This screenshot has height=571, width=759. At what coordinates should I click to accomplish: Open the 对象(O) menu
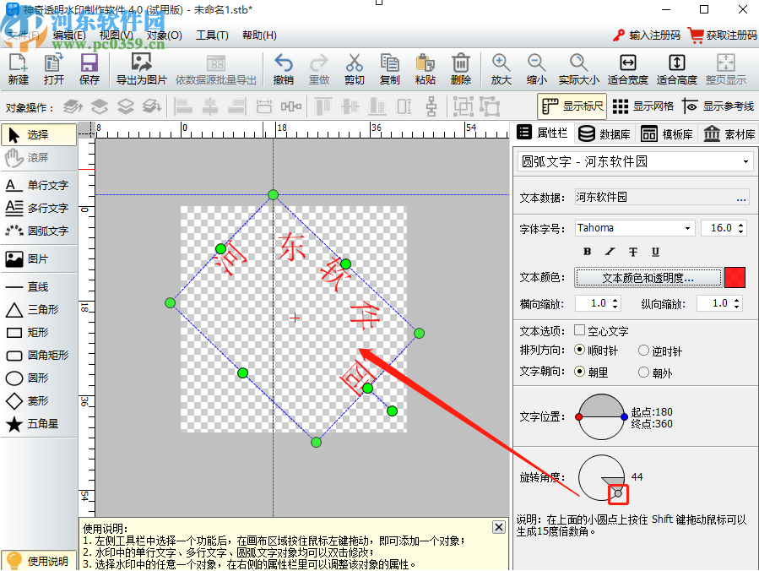[x=165, y=35]
